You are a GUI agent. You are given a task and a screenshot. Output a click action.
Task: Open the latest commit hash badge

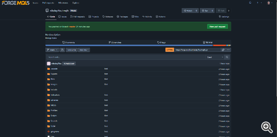click(x=69, y=64)
